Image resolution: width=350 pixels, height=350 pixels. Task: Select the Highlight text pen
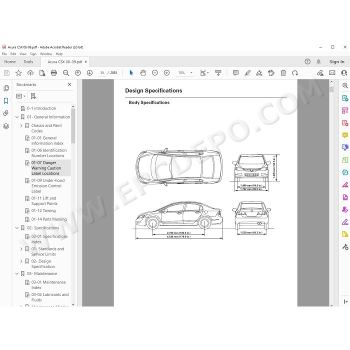point(247,73)
